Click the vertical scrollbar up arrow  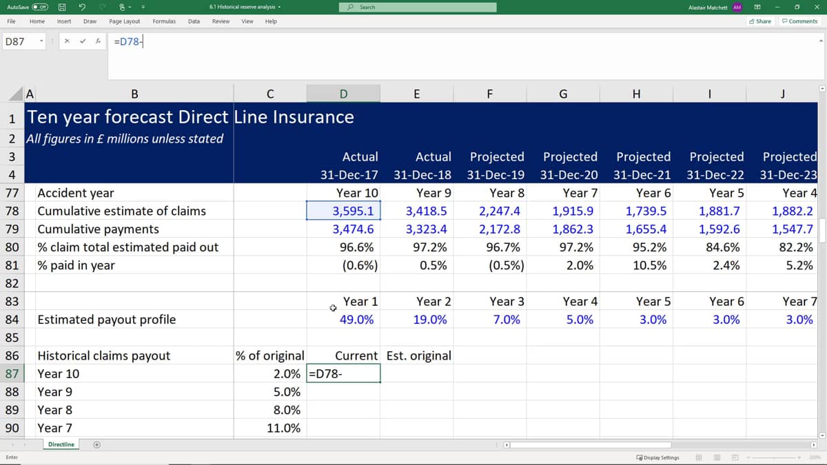click(821, 89)
